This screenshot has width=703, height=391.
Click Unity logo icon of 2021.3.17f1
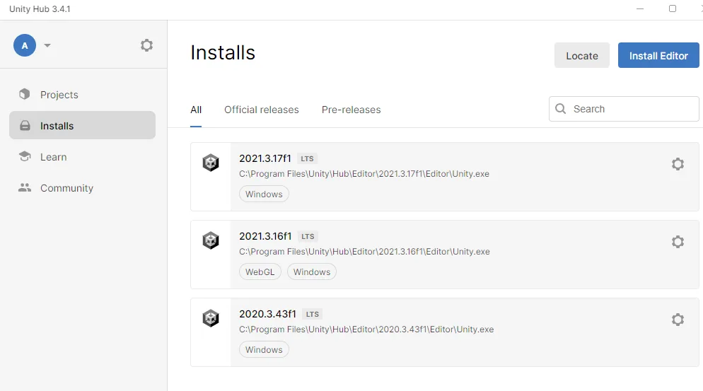coord(211,163)
